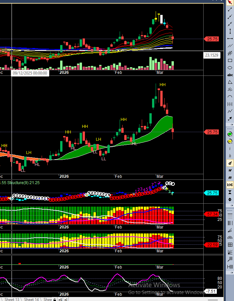Switch to the daily 'd' interval
Image resolution: width=234 pixels, height=301 pixels.
point(230,163)
